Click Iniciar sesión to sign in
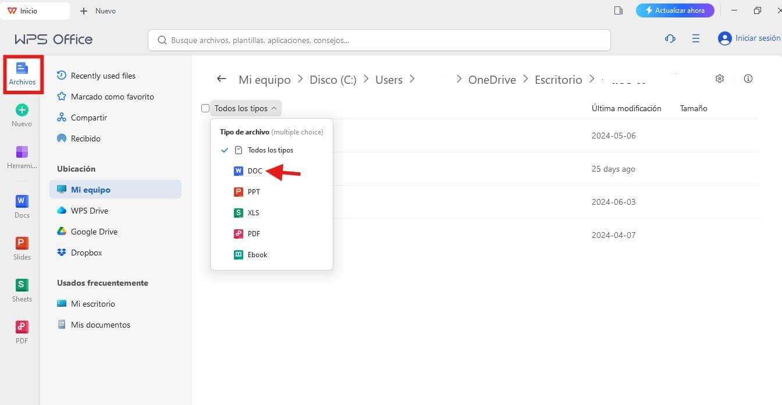 [755, 38]
